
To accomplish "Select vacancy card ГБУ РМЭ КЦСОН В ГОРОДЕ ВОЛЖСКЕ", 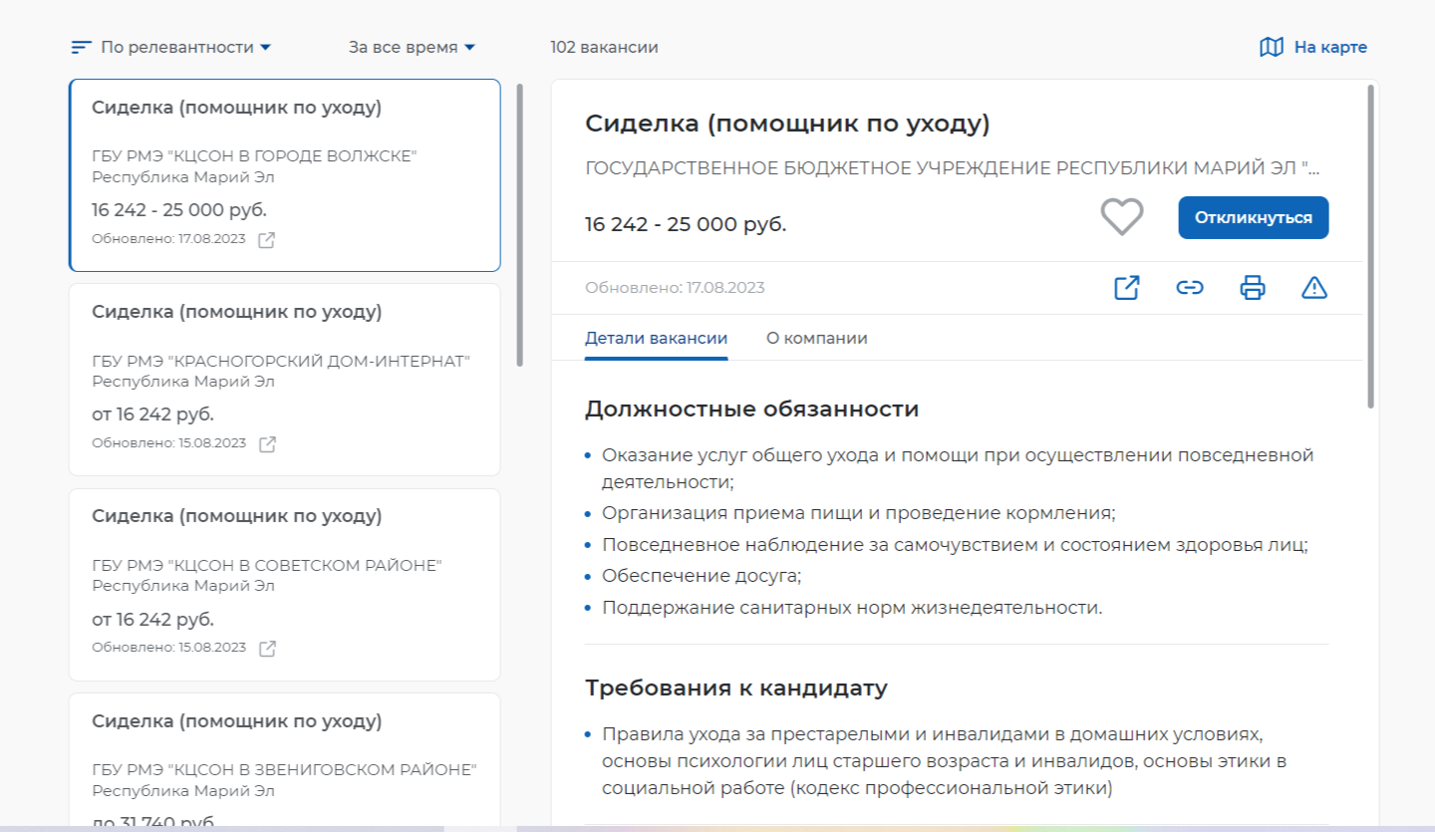I will click(x=285, y=175).
